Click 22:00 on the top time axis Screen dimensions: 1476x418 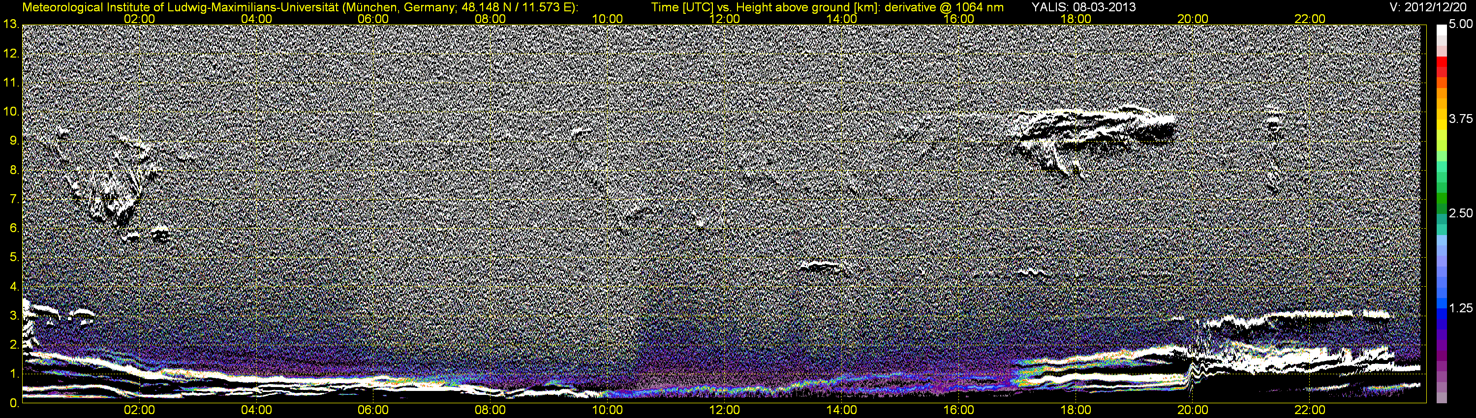[x=1310, y=20]
